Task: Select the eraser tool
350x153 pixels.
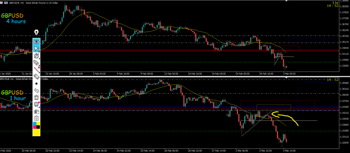Action: [x=37, y=76]
